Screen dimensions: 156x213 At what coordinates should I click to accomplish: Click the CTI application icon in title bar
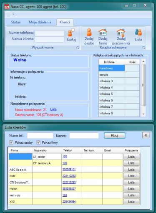[7, 7]
